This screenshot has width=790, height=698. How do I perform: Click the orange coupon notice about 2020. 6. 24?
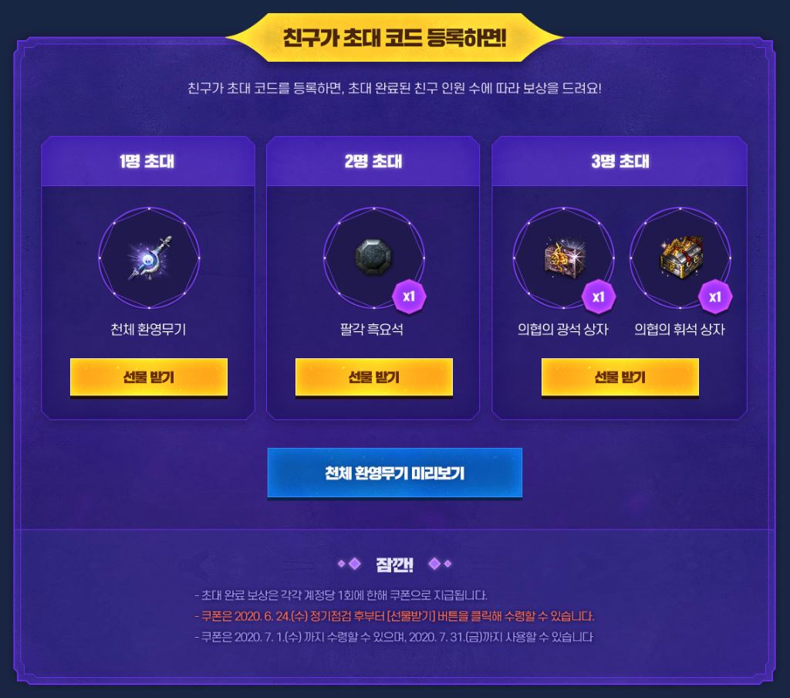pyautogui.click(x=394, y=616)
